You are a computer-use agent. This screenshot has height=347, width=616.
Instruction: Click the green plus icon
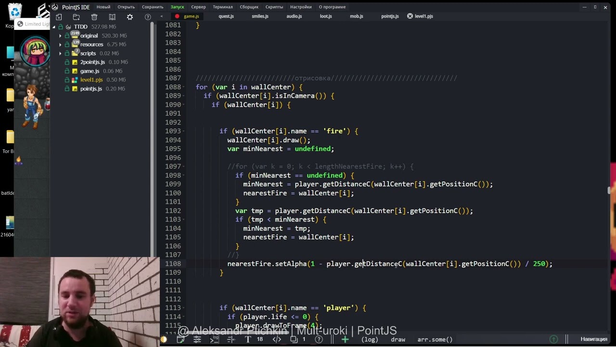345,339
